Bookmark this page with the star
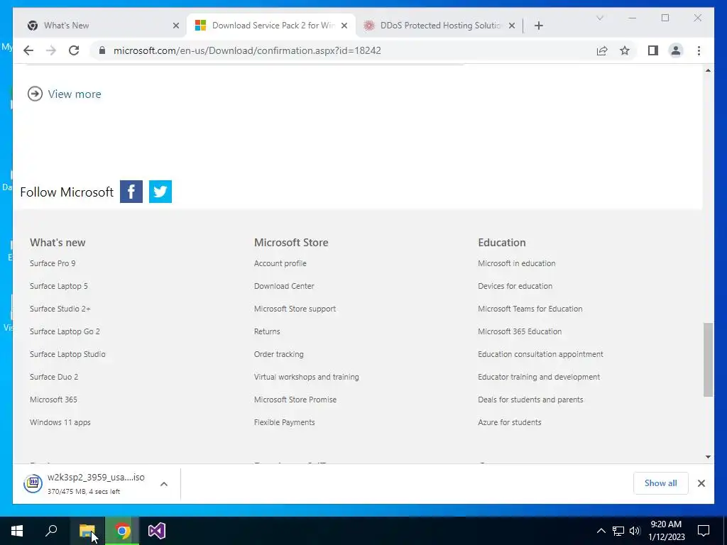 click(625, 50)
